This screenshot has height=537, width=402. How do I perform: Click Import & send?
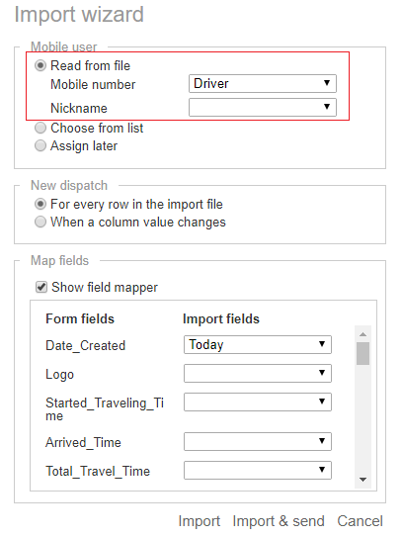(279, 521)
